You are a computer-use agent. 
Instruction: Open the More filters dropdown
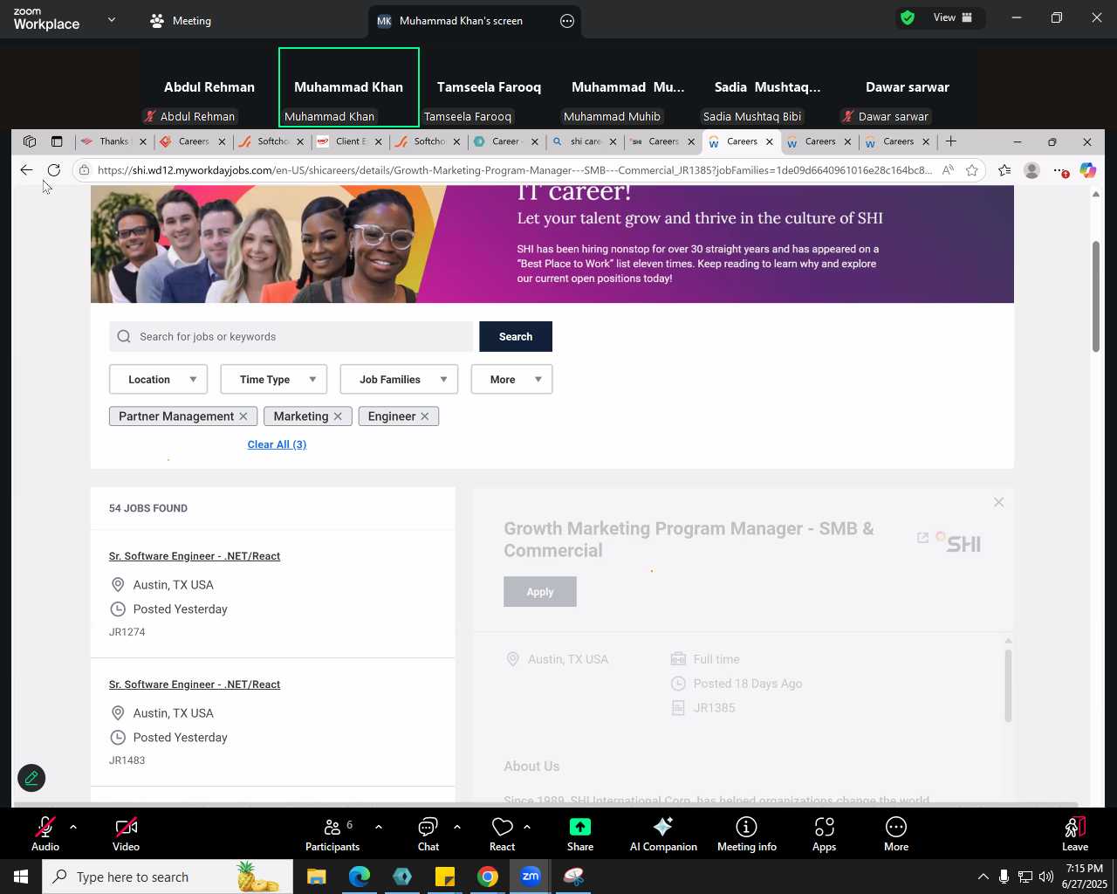pyautogui.click(x=511, y=379)
